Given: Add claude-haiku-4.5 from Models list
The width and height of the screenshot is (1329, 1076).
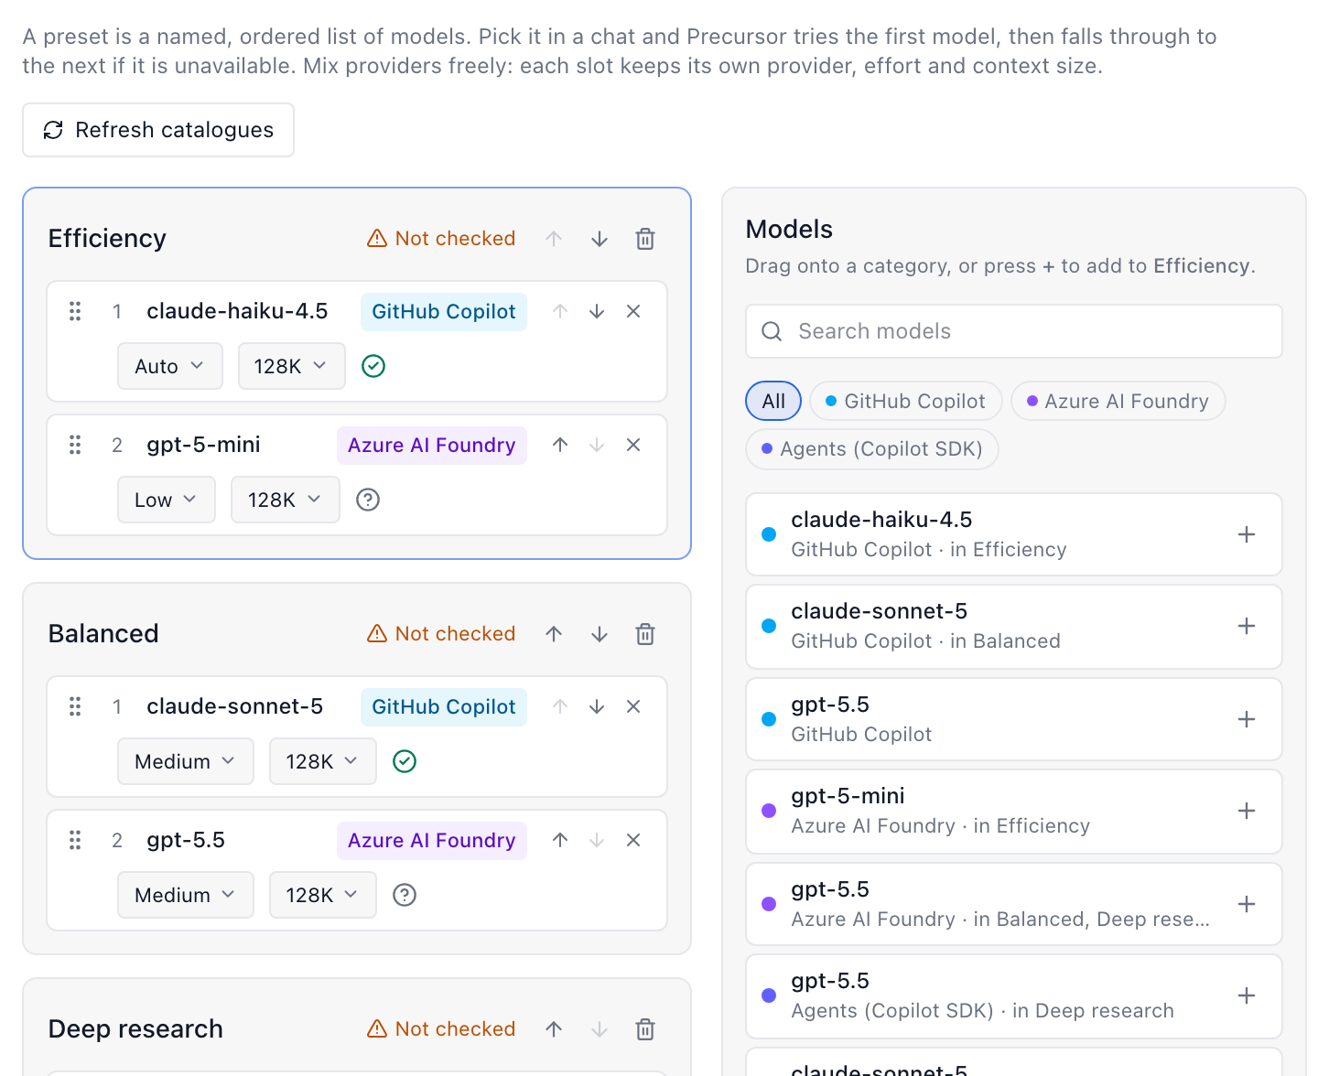Looking at the screenshot, I should pyautogui.click(x=1247, y=534).
